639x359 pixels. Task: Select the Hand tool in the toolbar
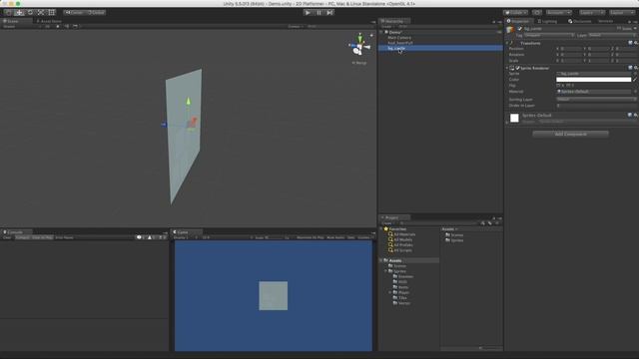point(8,13)
